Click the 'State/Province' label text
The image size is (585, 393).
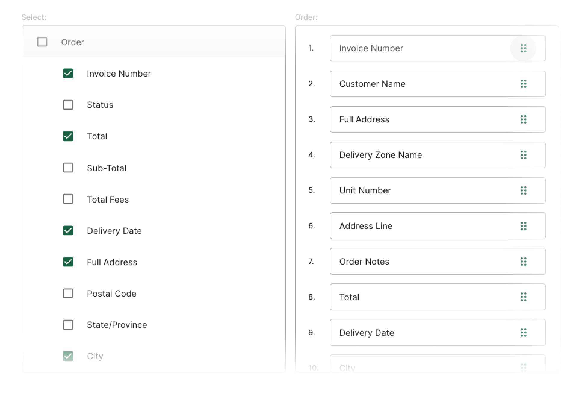tap(117, 325)
